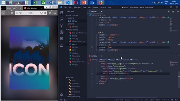This screenshot has width=180, height=101.
Task: Open tb2.jpg in the file explorer
Action: point(75,65)
